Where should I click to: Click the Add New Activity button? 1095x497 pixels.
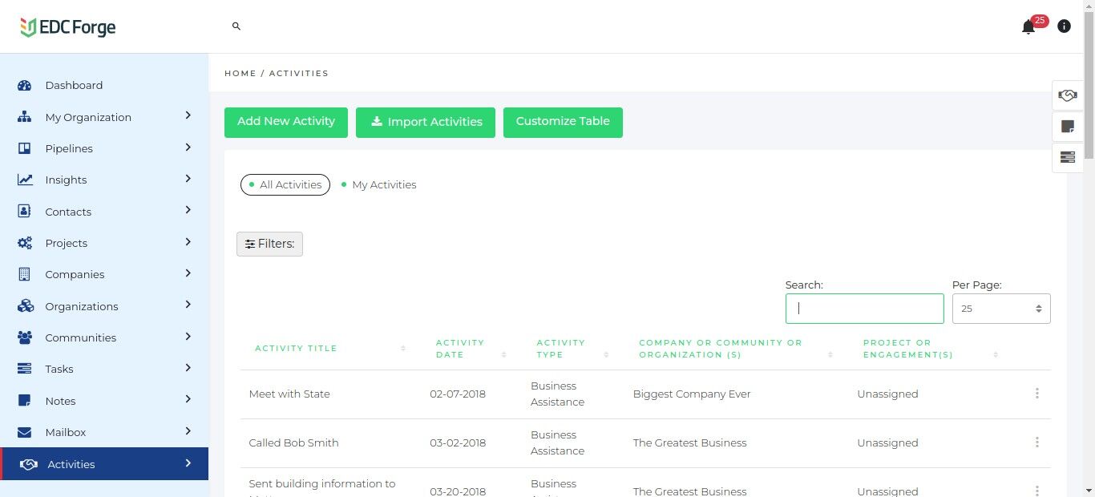point(286,122)
